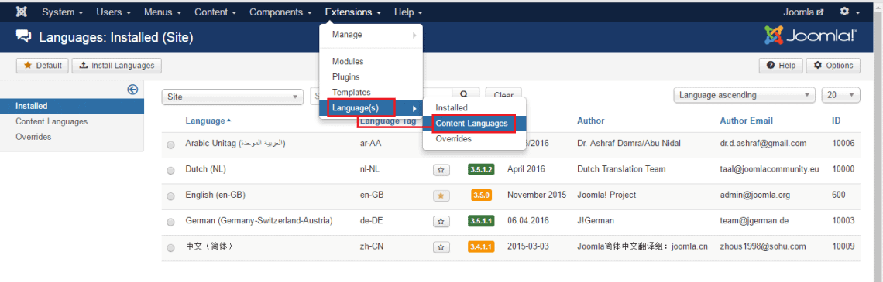Select Content Languages in submenu
Viewport: 883px width, 282px height.
point(474,123)
